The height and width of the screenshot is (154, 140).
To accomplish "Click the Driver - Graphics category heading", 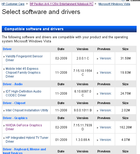I will [x=15, y=118].
